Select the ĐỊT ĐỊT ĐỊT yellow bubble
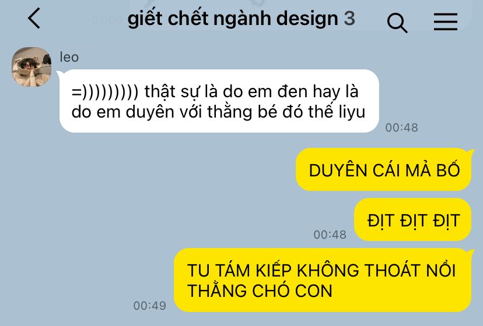 (413, 220)
